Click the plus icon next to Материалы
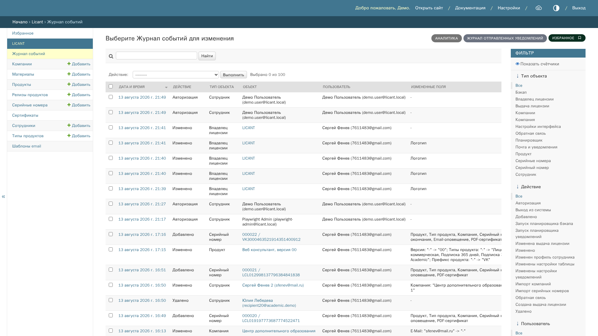The width and height of the screenshot is (598, 336). point(69,74)
